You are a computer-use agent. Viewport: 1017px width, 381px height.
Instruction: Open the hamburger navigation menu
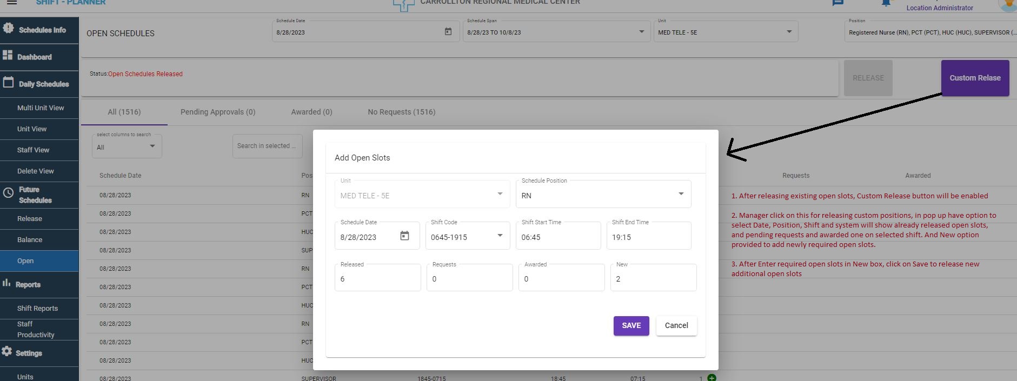11,2
